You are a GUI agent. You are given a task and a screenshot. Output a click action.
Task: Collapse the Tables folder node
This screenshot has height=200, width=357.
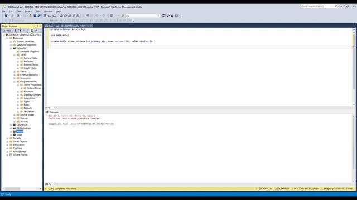click(x=15, y=55)
